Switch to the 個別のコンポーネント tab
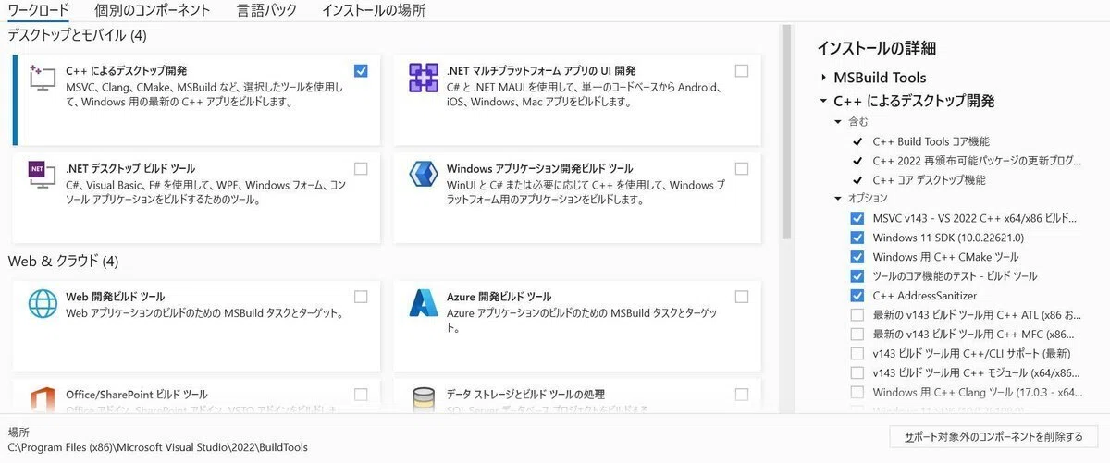 153,11
